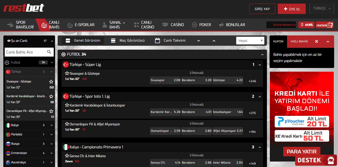Collapse the İtalya - Campionato Primavera 1 league

tap(260, 147)
